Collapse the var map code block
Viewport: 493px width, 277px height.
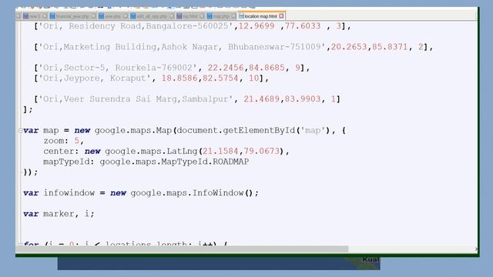(x=20, y=131)
